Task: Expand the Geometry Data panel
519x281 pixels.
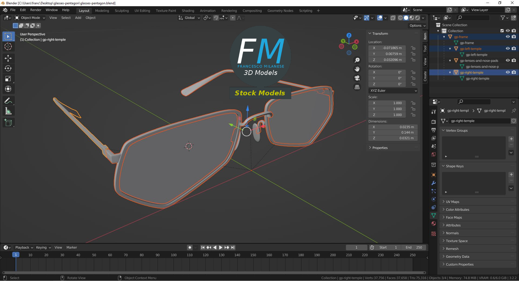Action: [x=457, y=257]
